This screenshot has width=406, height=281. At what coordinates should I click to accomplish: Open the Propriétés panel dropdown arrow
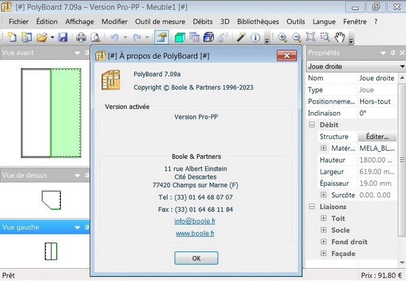tap(383, 53)
